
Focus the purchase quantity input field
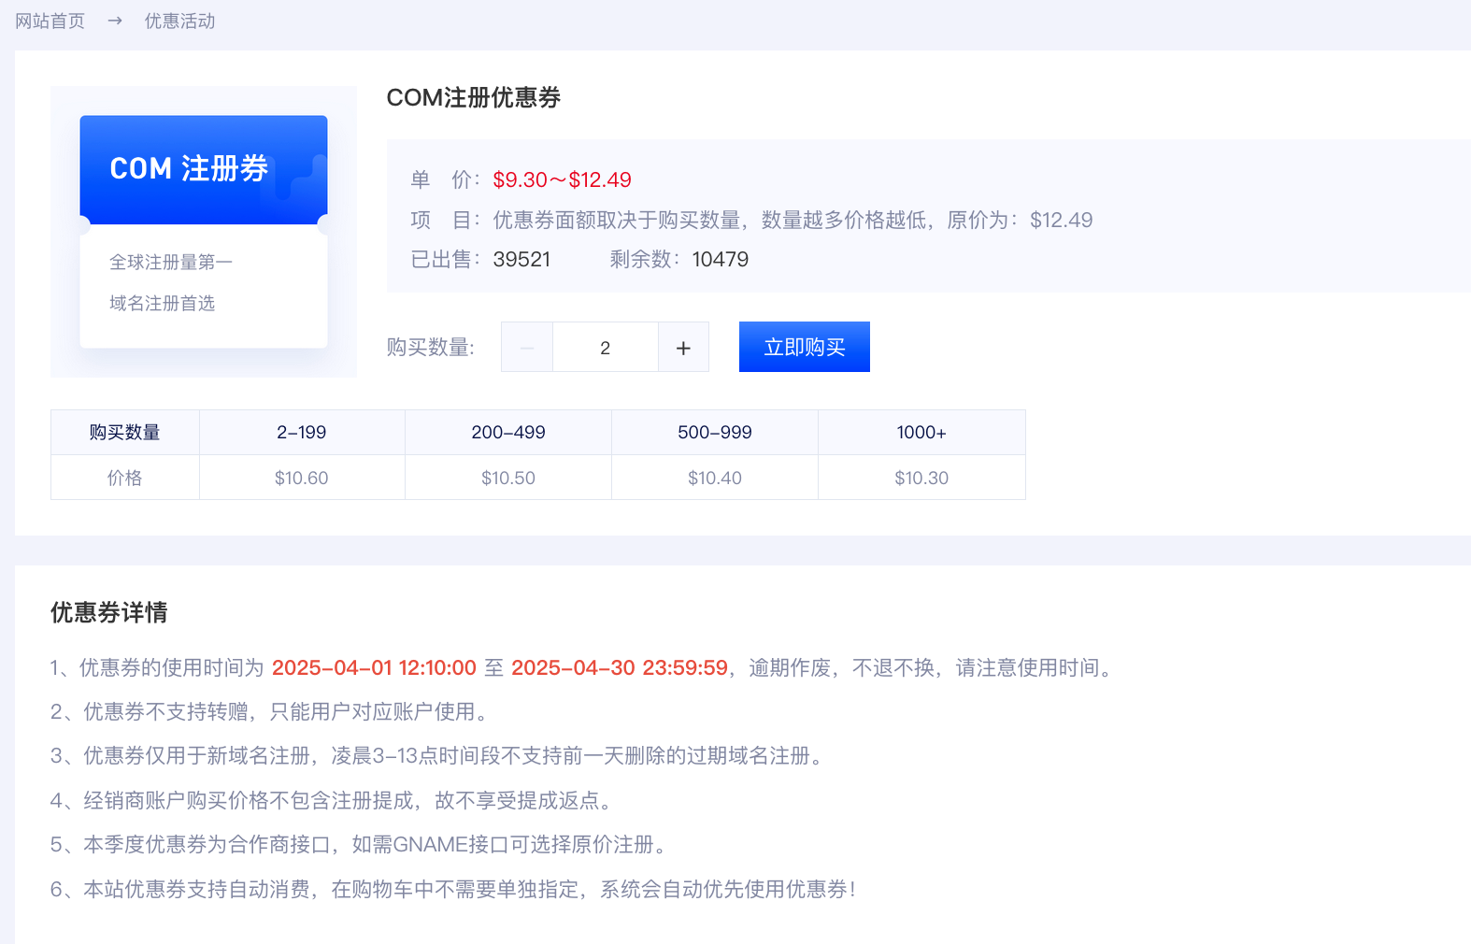[x=605, y=348]
